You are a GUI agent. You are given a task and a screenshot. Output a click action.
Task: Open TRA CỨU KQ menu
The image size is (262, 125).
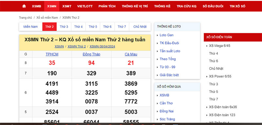click(187, 6)
